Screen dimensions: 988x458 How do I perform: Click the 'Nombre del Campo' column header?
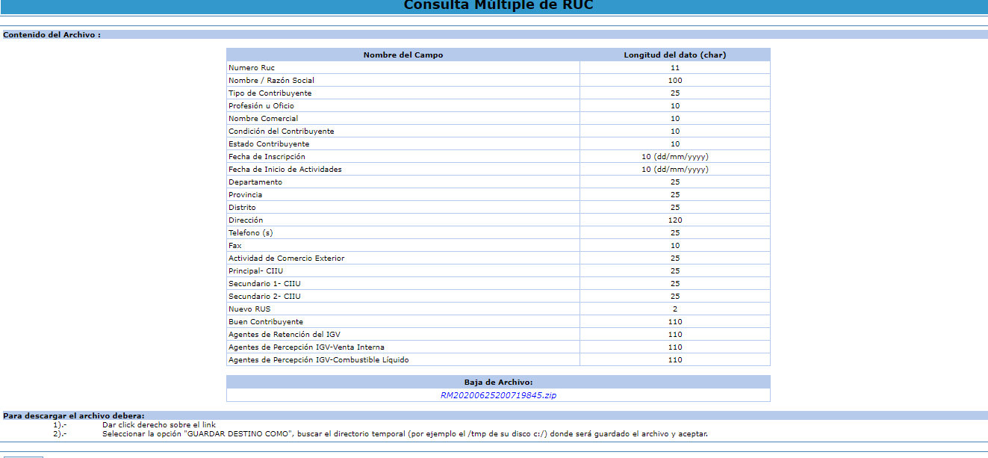(x=403, y=55)
